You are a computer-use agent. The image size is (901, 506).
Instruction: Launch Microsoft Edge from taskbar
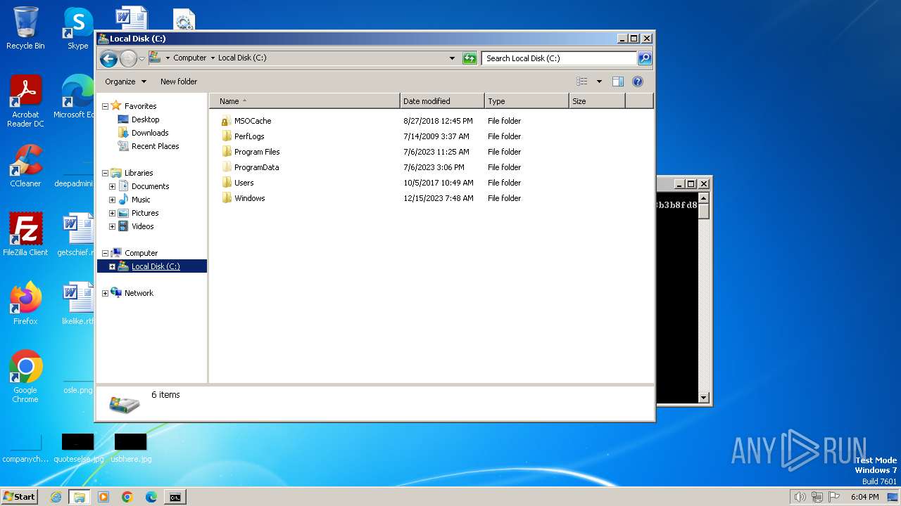tap(151, 497)
